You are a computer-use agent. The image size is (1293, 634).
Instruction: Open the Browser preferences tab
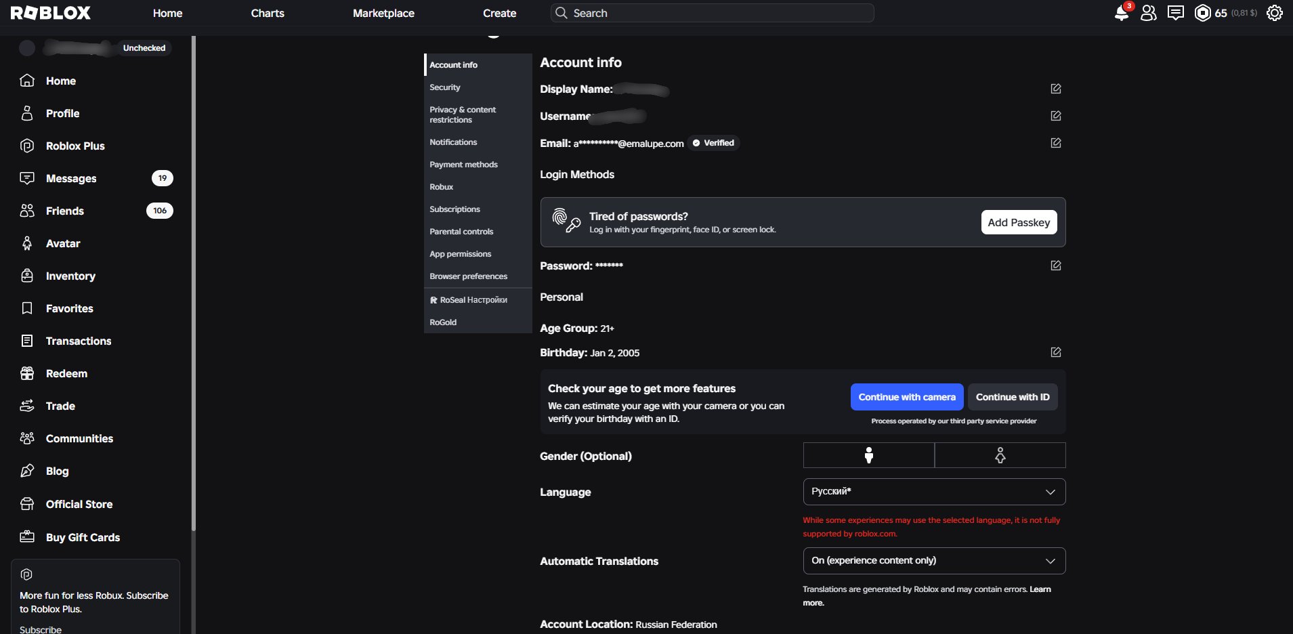(478, 276)
